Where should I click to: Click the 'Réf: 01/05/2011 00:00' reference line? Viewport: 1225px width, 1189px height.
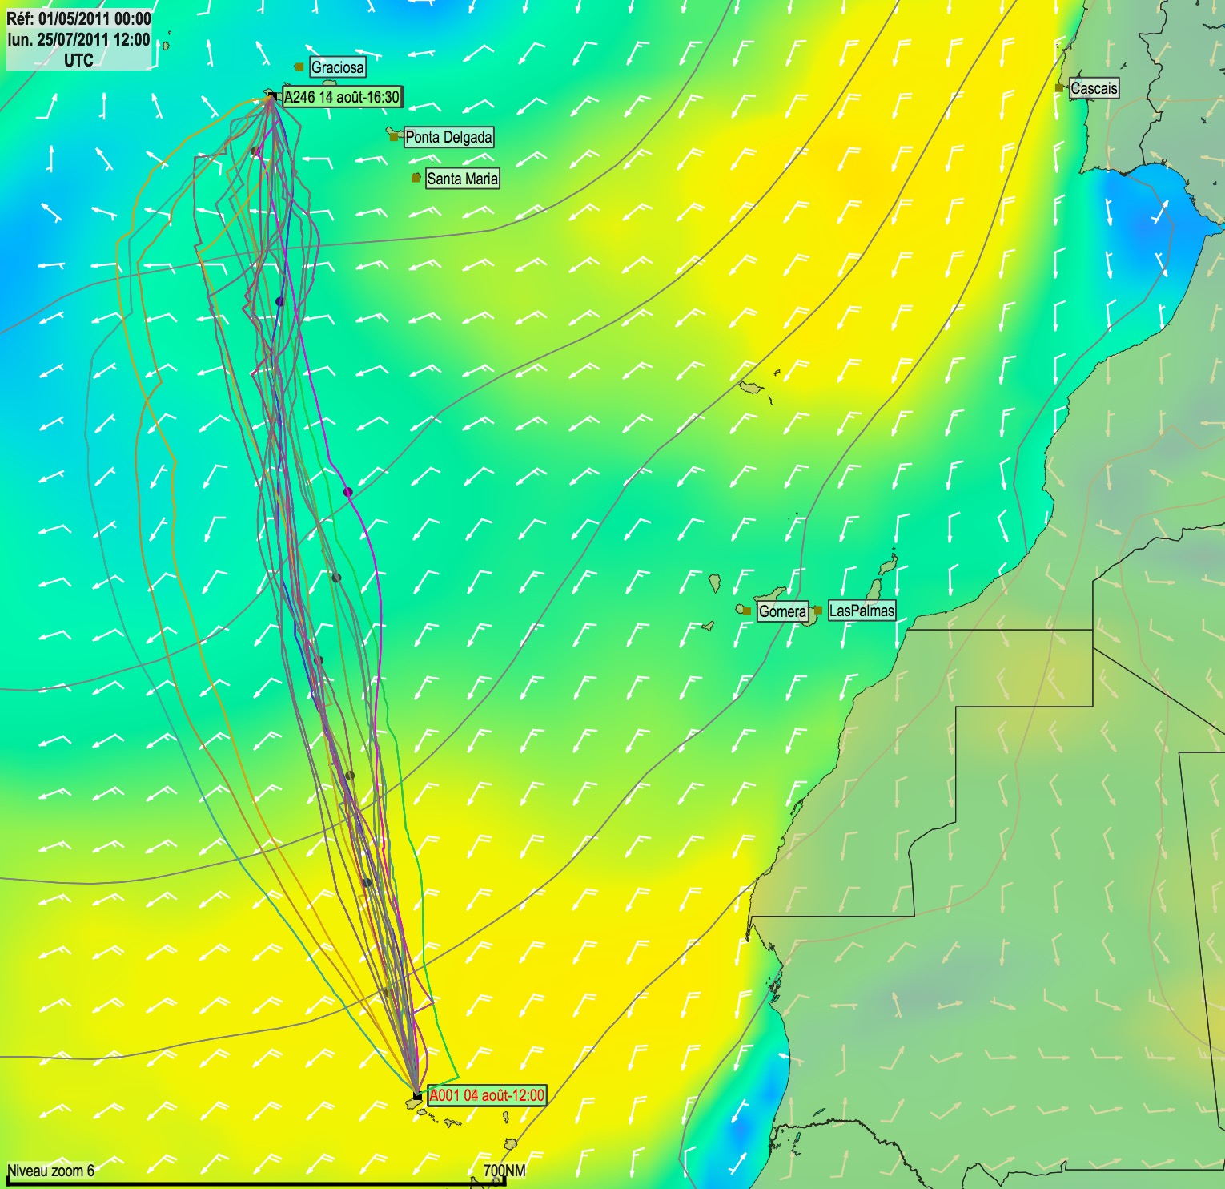78,18
